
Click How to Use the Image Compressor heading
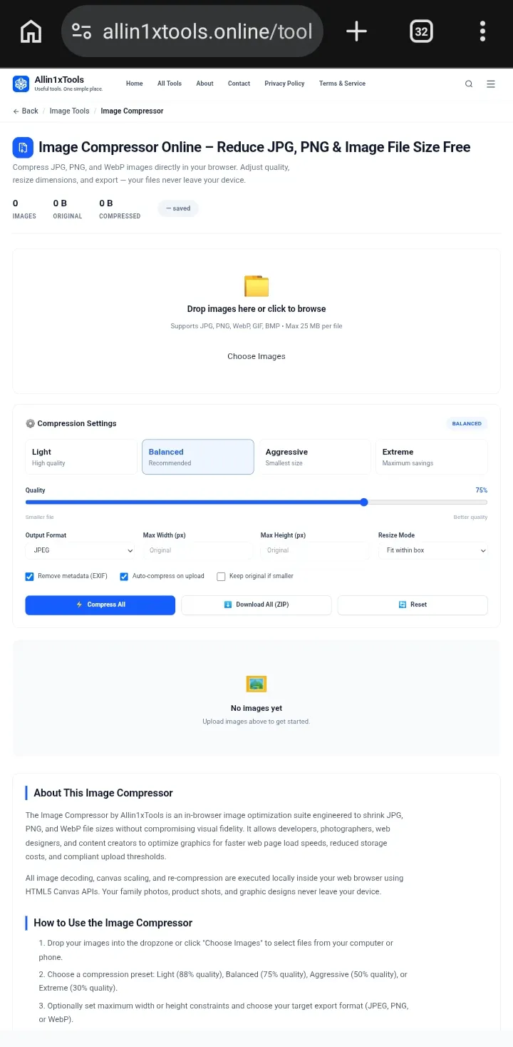(x=113, y=923)
